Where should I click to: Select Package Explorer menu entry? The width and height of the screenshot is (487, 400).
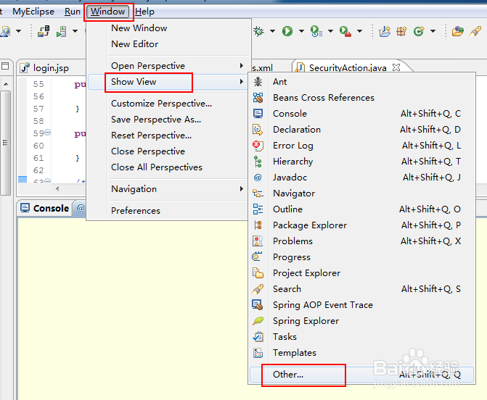pyautogui.click(x=361, y=225)
